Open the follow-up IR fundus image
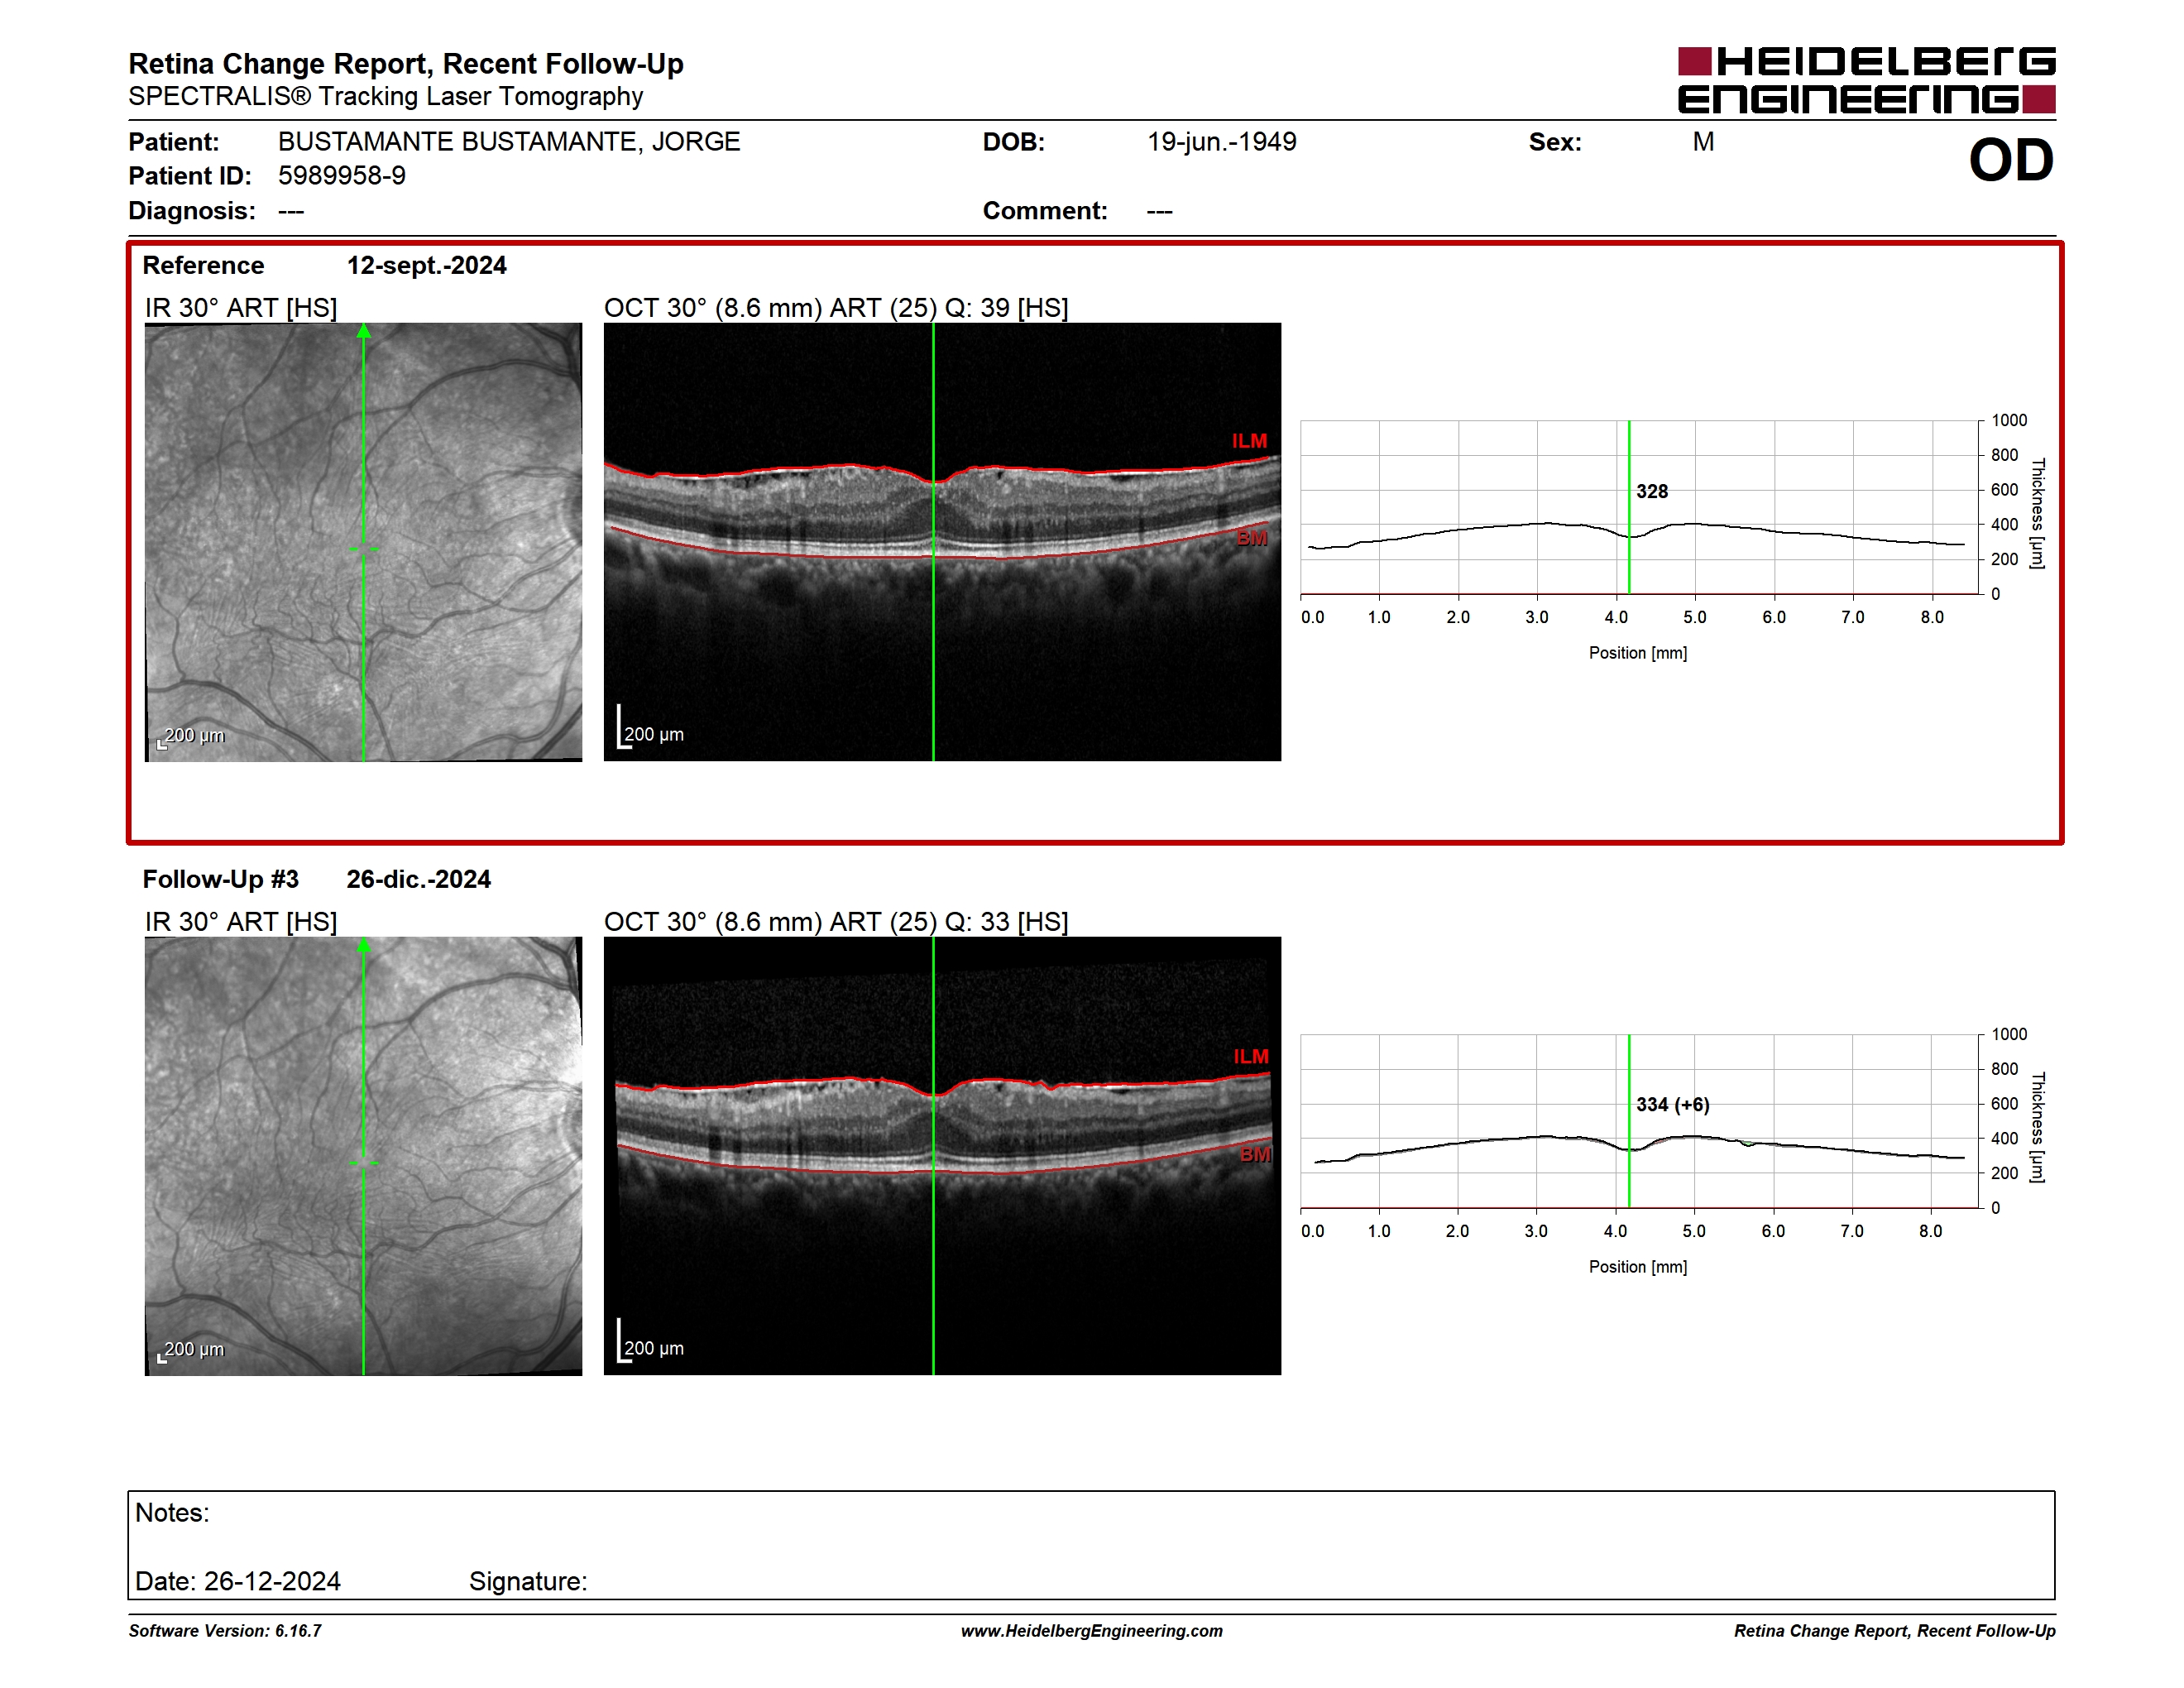Viewport: 2184px width, 1688px height. coord(363,1156)
